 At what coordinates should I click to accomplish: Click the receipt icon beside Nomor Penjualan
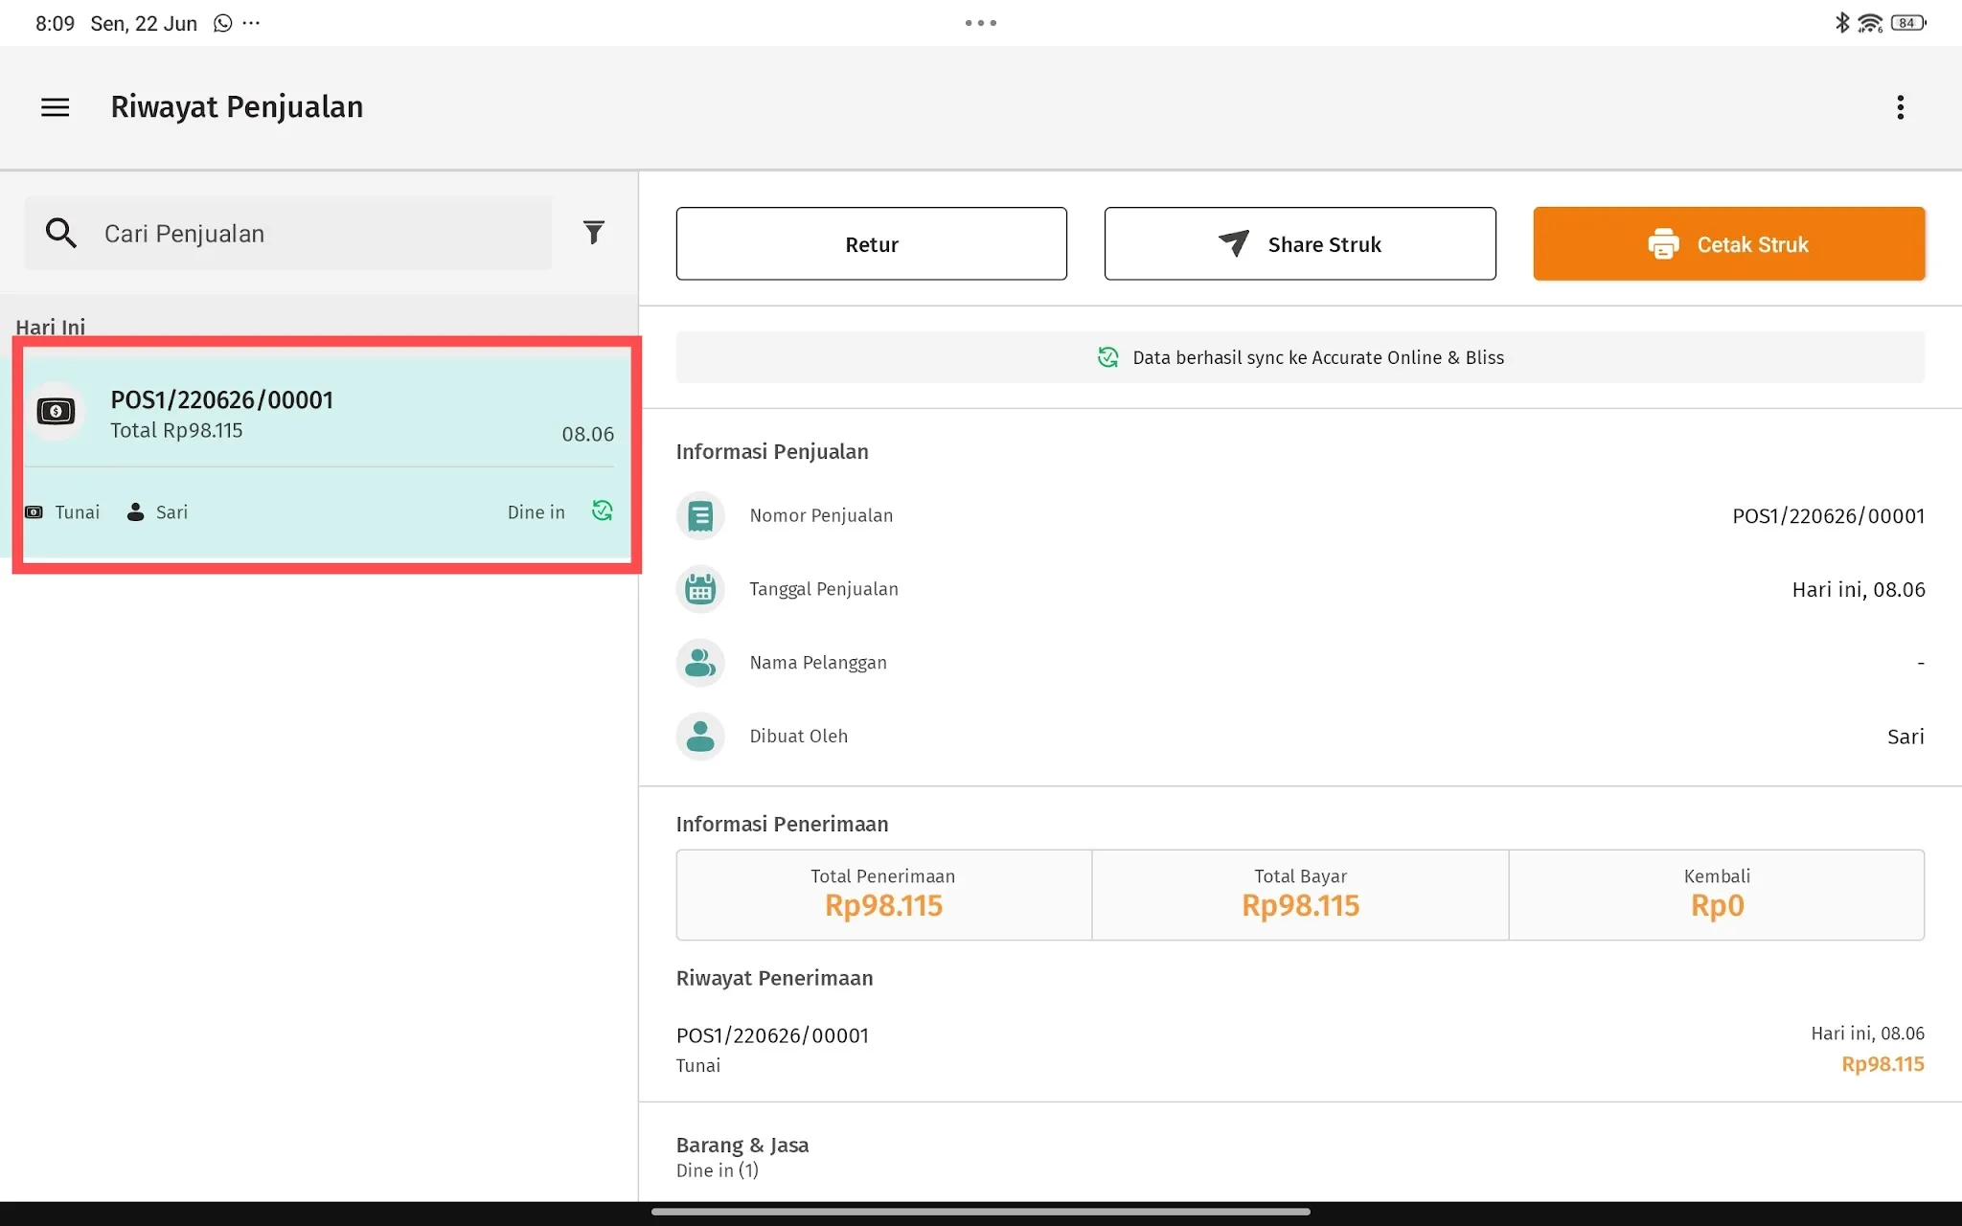pos(700,515)
